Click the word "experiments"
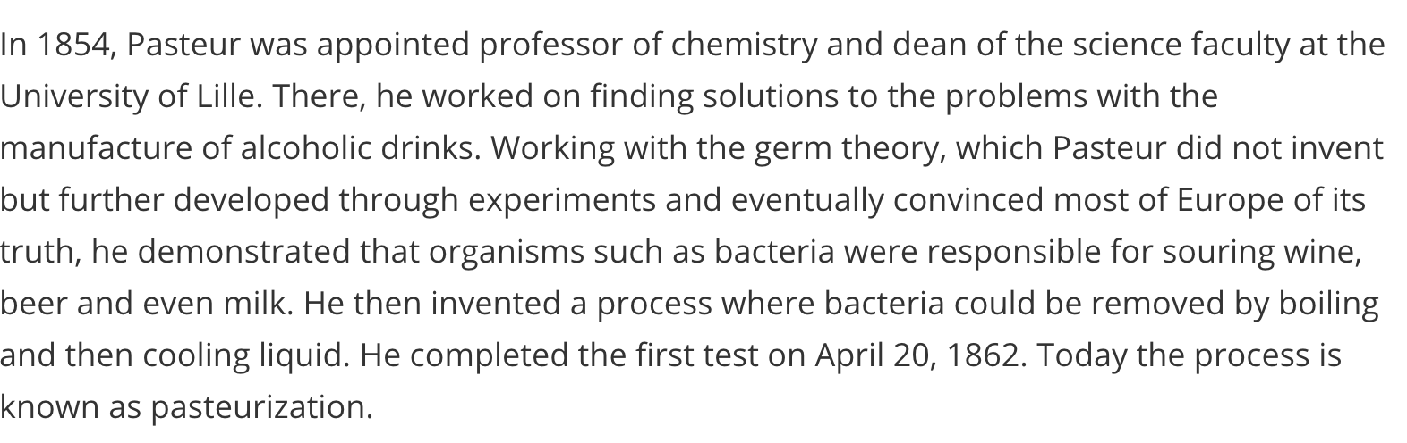The width and height of the screenshot is (1407, 443). click(561, 200)
